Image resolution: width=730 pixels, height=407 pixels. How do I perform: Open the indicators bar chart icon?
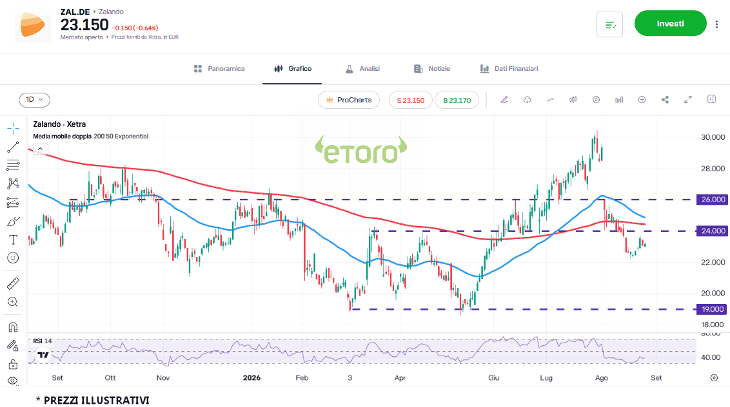(x=618, y=100)
